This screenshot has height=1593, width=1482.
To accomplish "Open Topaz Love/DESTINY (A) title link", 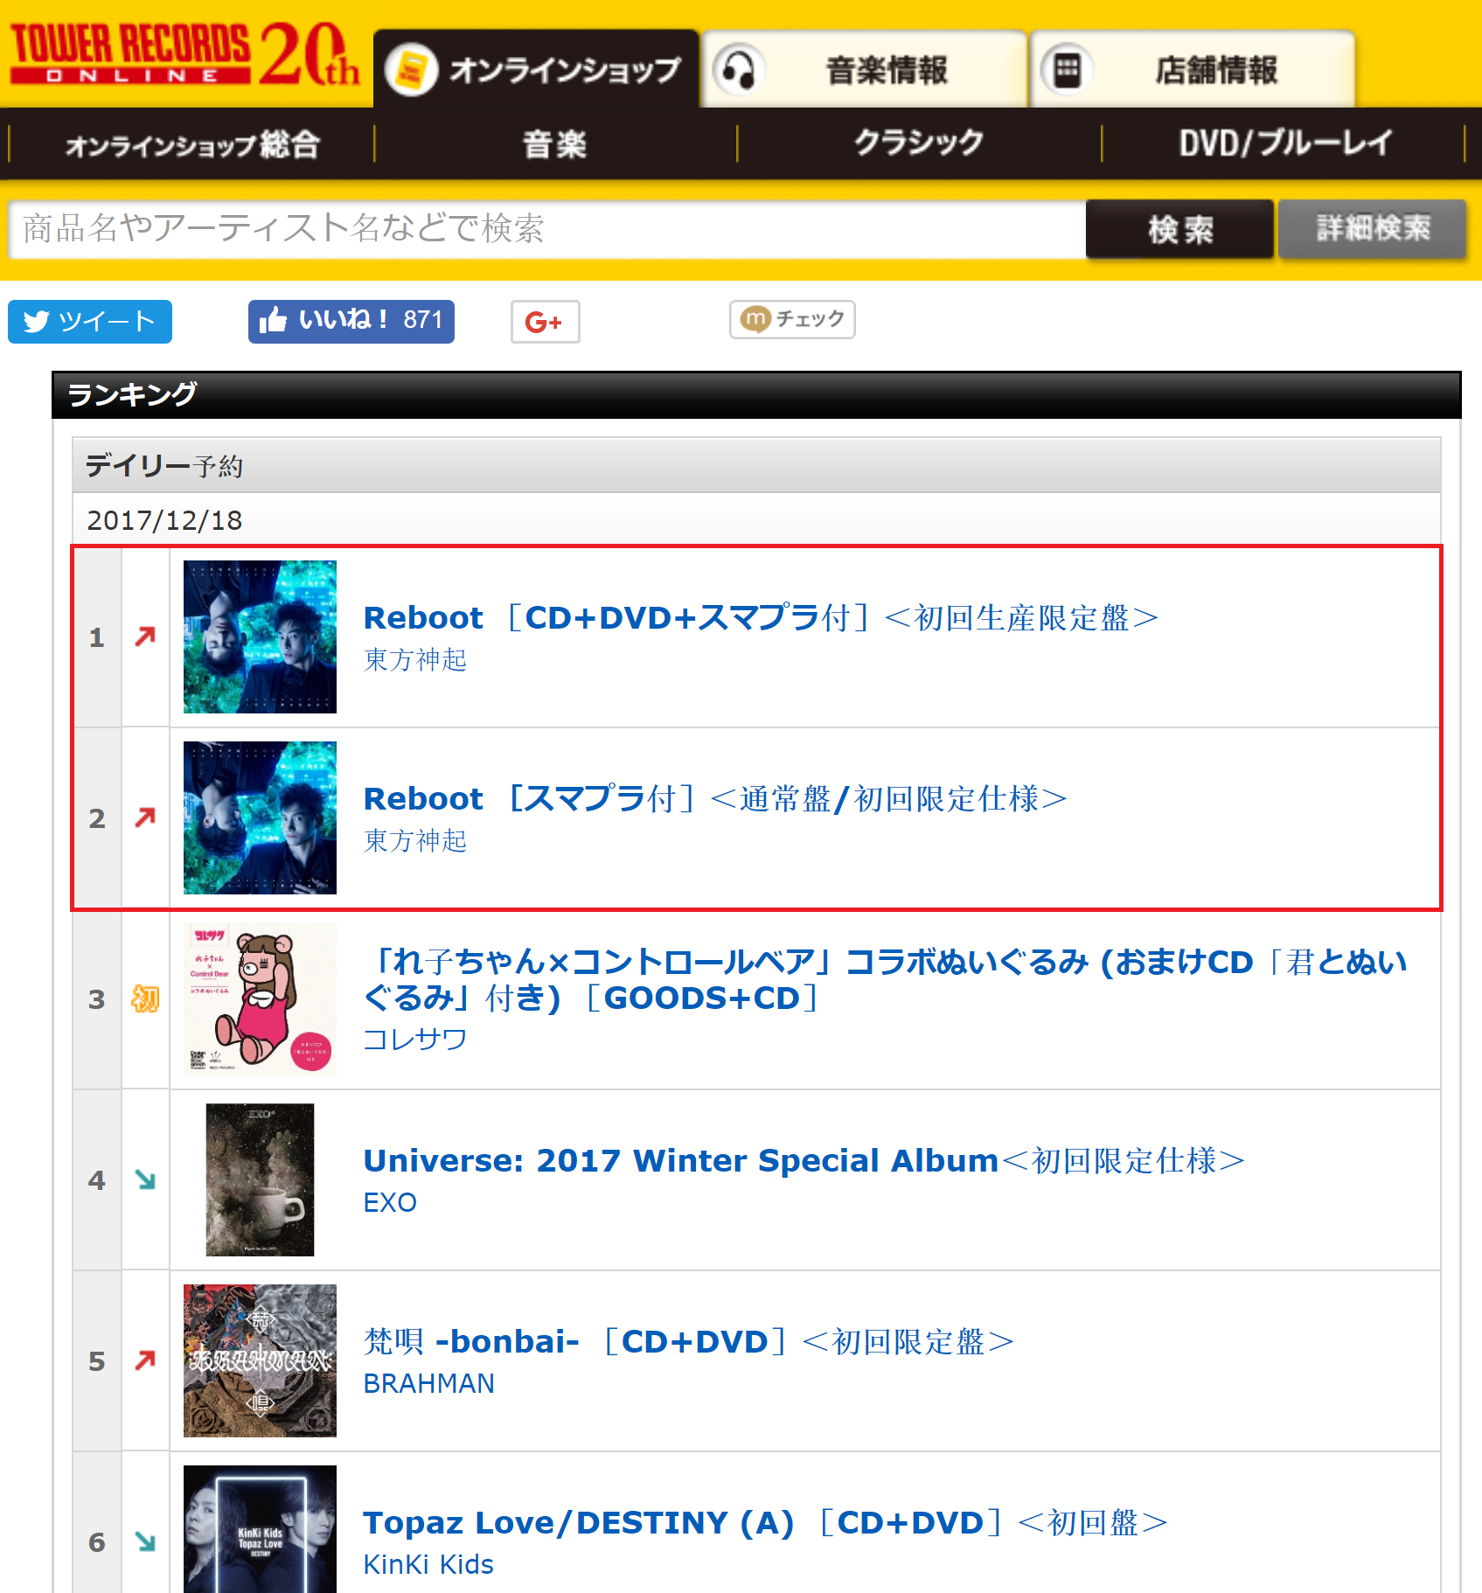I will click(x=766, y=1522).
